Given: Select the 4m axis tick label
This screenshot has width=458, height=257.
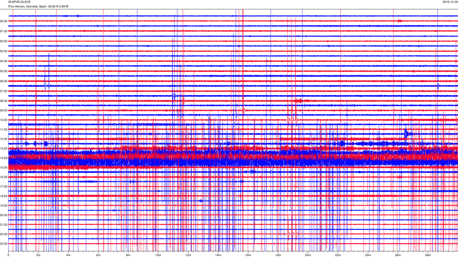Looking at the screenshot, I should point(68,255).
